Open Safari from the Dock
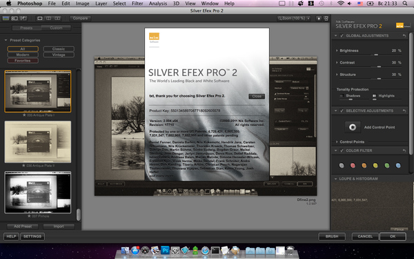The height and width of the screenshot is (259, 414). (x=205, y=250)
